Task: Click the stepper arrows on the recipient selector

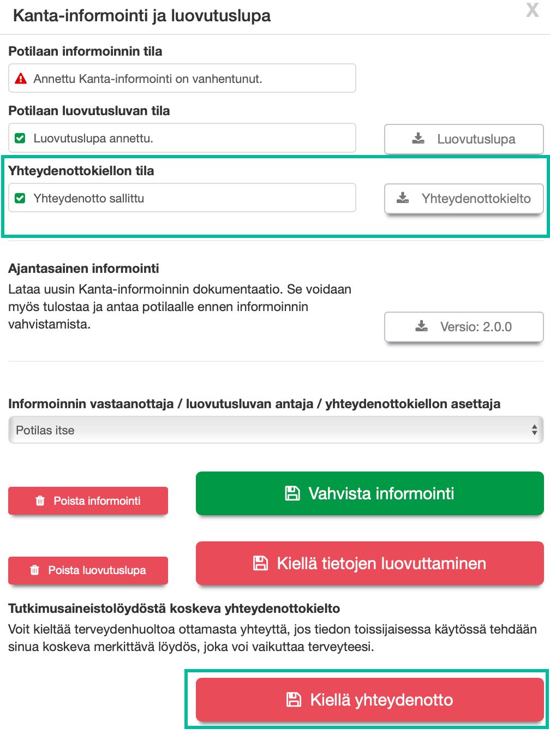Action: 535,430
